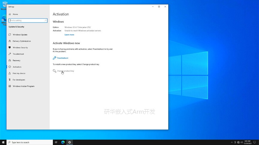This screenshot has height=145, width=259.
Task: Click the Learn more link
Action: pos(69,35)
